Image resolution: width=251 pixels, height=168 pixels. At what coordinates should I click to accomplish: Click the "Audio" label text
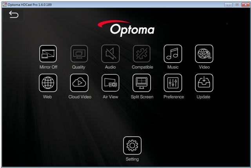click(x=110, y=67)
